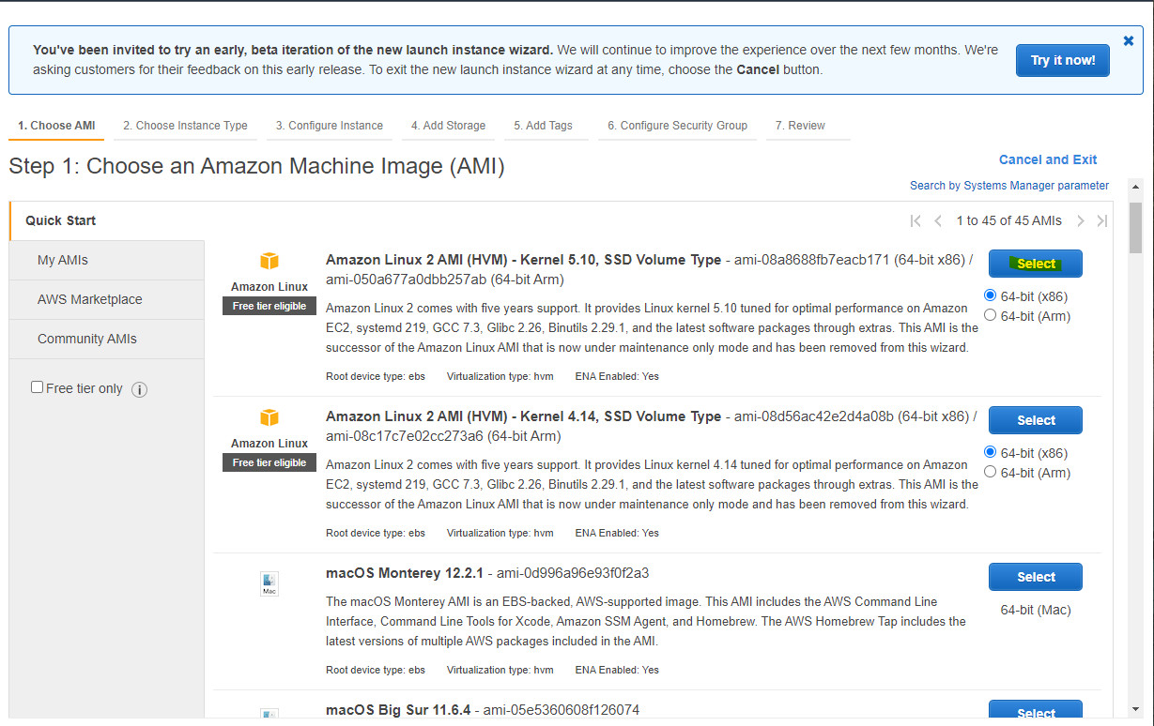Viewport: 1154px width, 726px height.
Task: Open the Configure Security Group step
Action: point(677,125)
